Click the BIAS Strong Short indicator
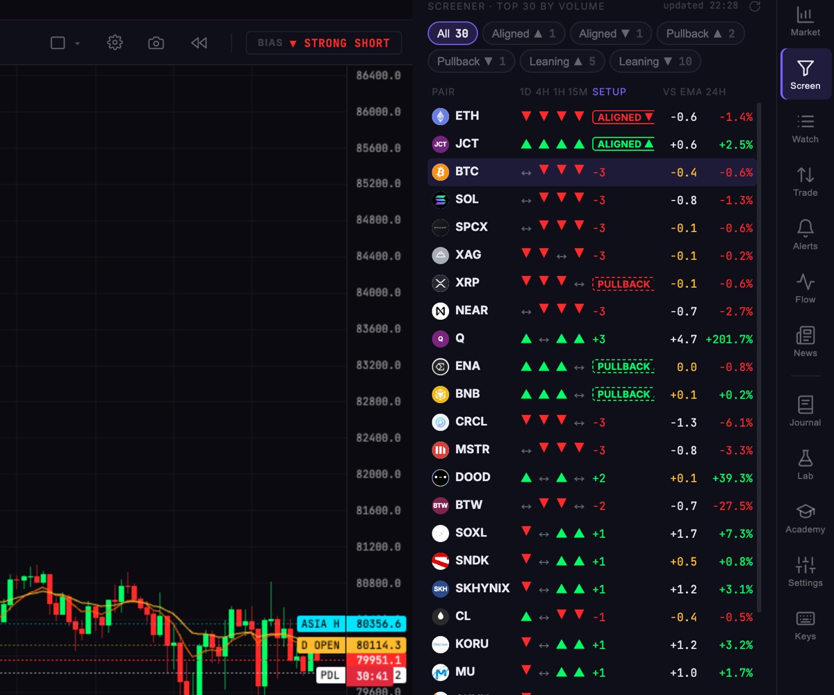 [324, 42]
